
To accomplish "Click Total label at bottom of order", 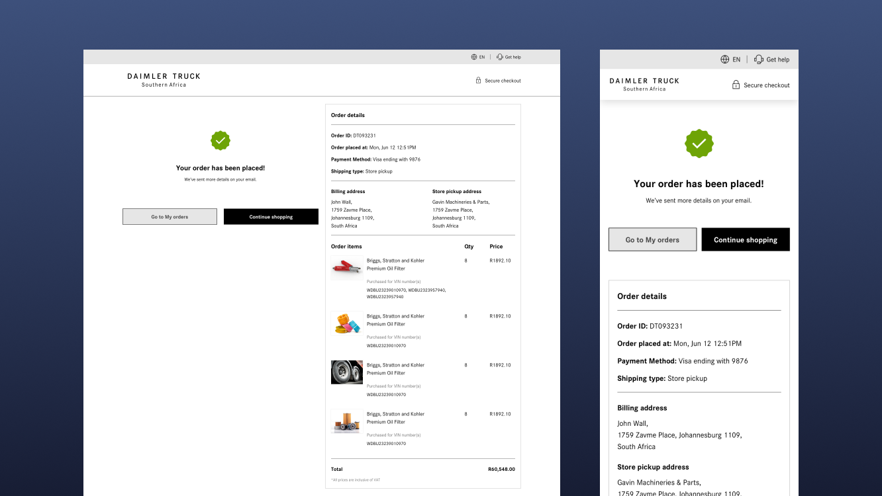I will pos(337,470).
